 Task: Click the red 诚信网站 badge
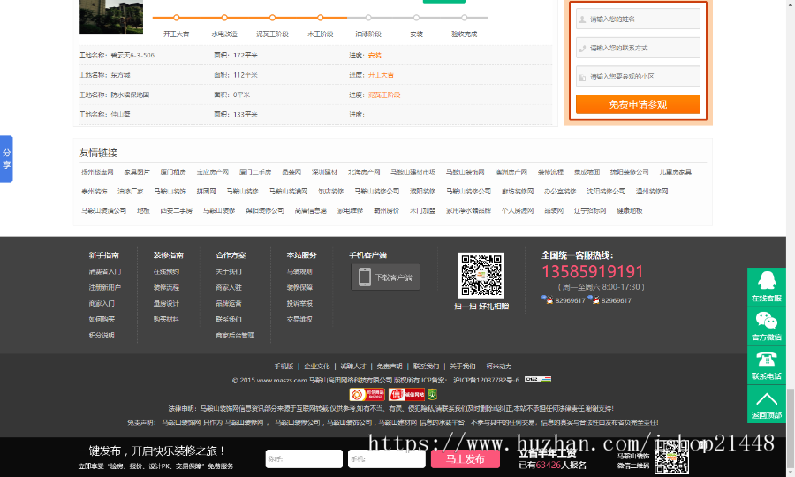[x=406, y=394]
